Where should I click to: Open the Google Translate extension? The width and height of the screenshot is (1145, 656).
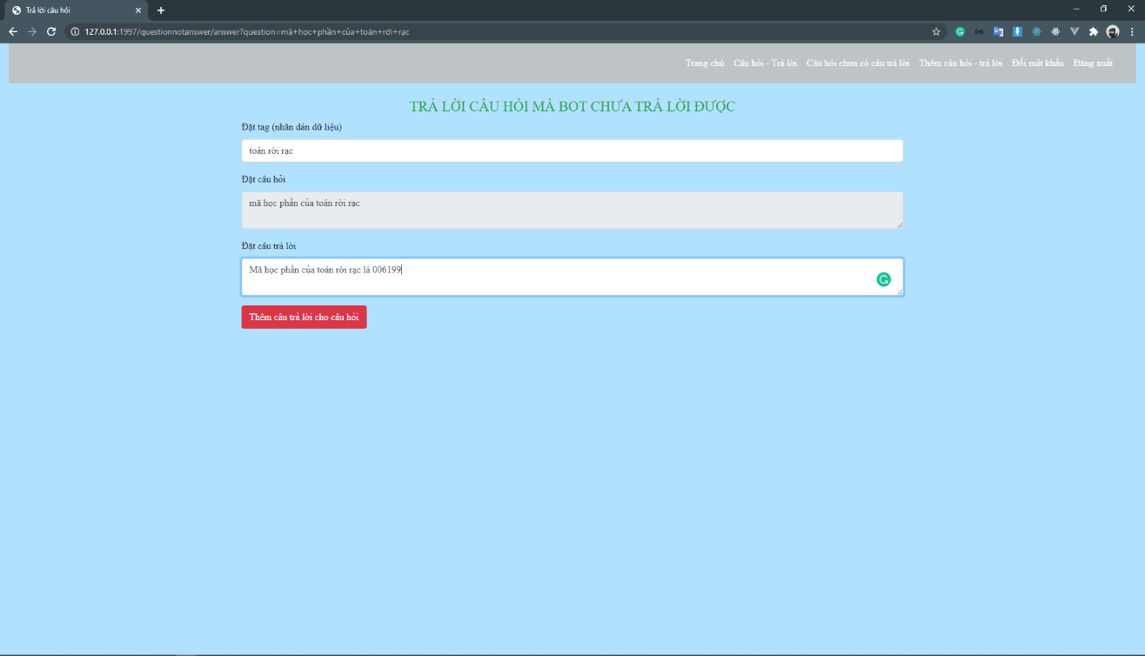pos(998,31)
